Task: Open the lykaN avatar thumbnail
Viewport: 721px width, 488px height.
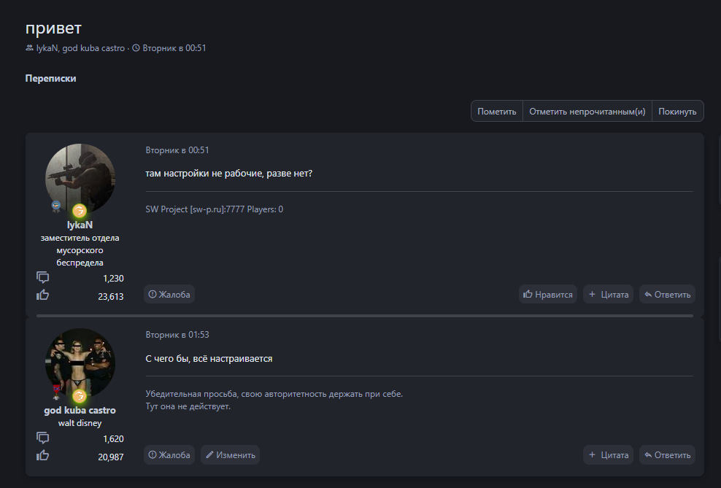Action: pyautogui.click(x=80, y=178)
